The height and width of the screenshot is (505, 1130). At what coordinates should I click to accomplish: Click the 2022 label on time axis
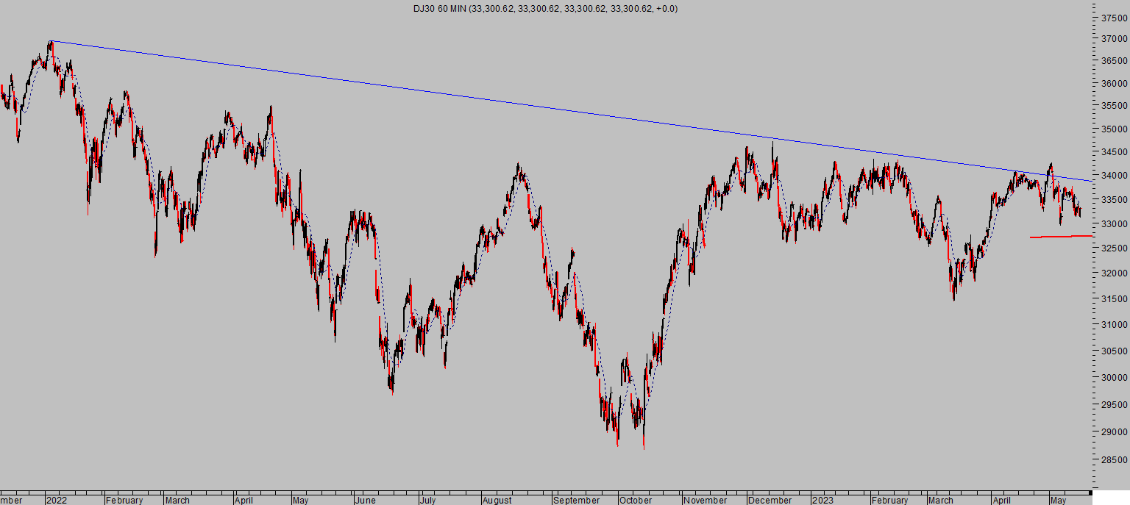tap(57, 500)
